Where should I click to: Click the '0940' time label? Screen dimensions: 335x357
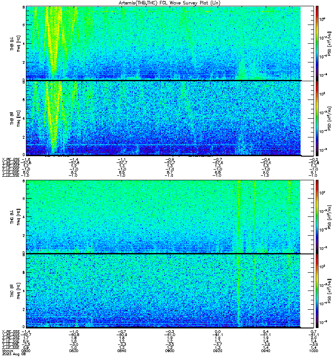tap(266, 351)
